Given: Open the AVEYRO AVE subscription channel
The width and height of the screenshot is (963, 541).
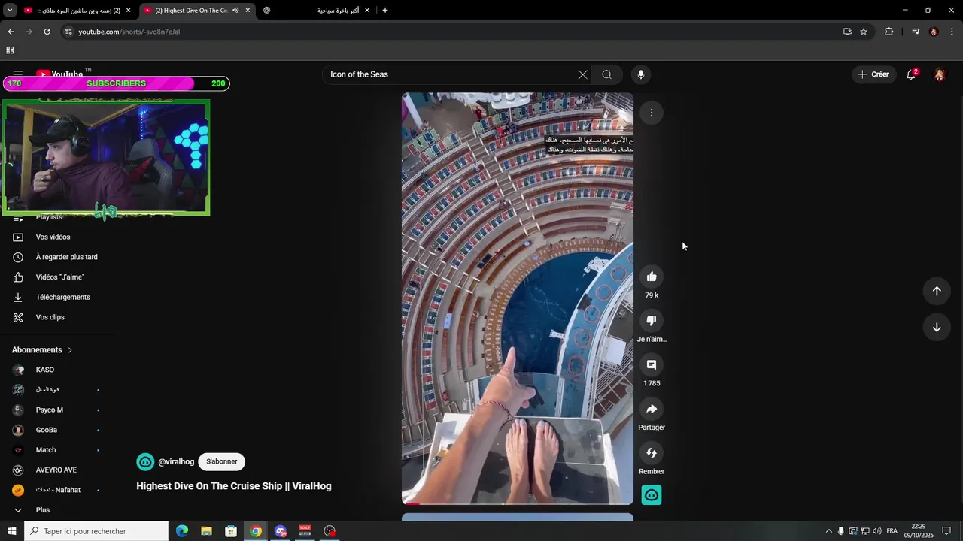Looking at the screenshot, I should click(56, 470).
